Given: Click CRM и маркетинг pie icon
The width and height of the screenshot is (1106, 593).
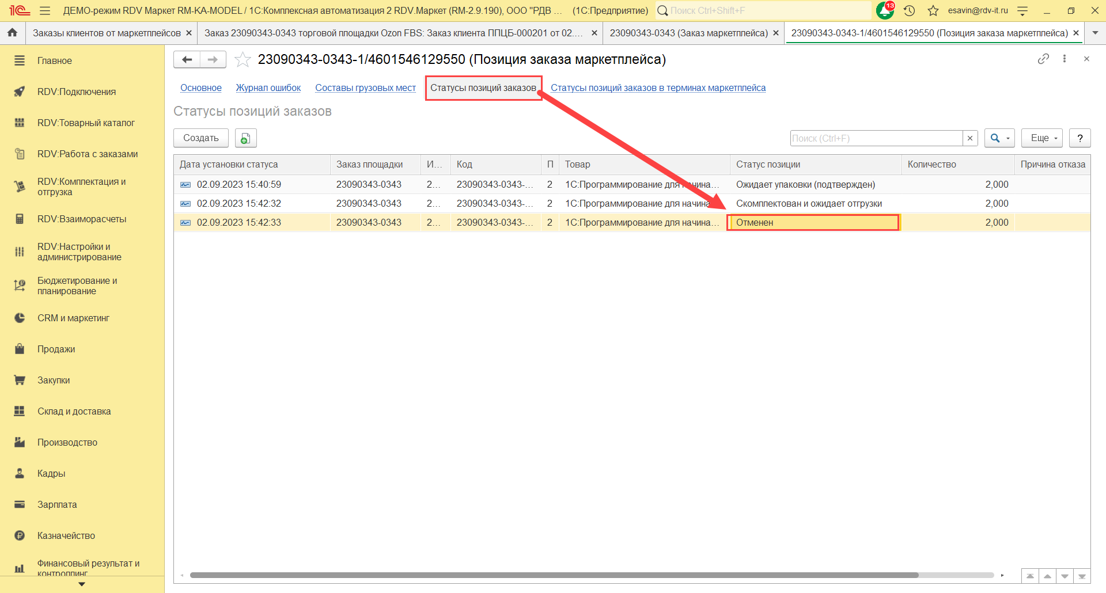Looking at the screenshot, I should [20, 318].
